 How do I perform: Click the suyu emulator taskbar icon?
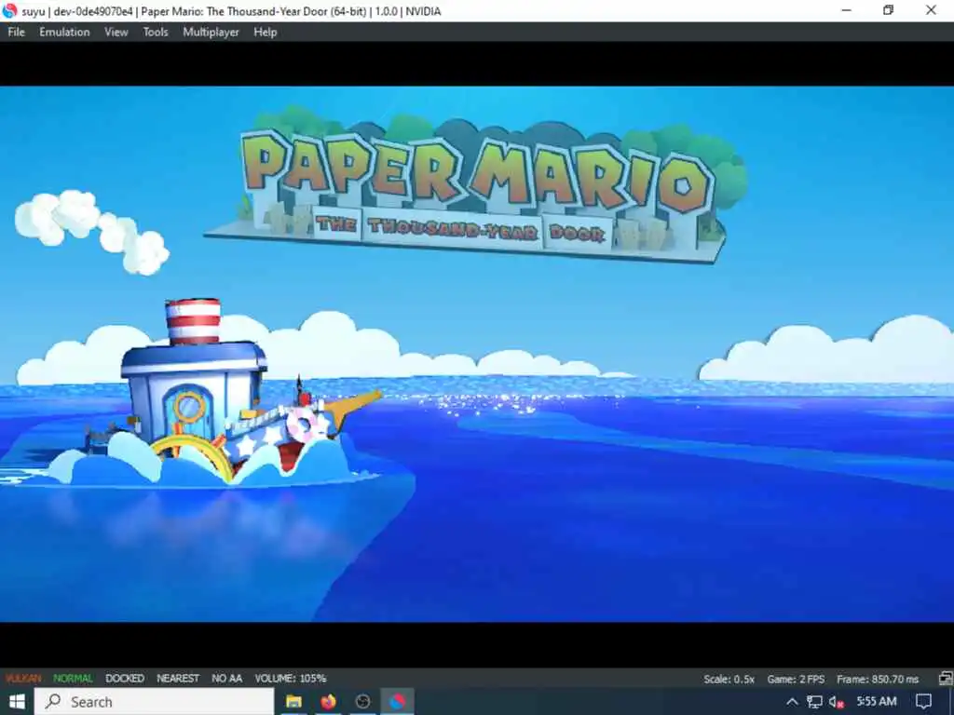pyautogui.click(x=397, y=702)
